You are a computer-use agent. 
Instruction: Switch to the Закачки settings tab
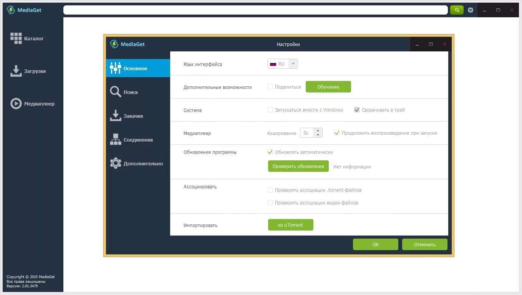(138, 116)
